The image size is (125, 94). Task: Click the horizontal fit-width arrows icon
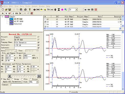click(52, 10)
